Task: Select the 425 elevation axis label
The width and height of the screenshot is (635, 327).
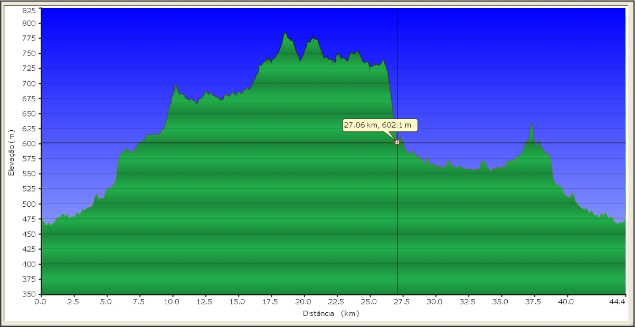Action: click(29, 249)
